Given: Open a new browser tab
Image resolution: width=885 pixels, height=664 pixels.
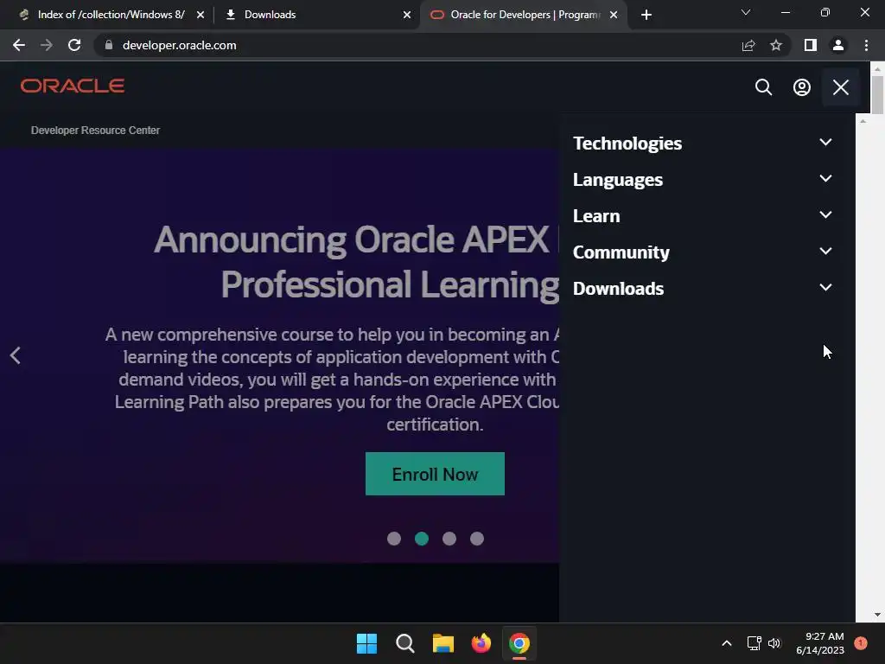Looking at the screenshot, I should pos(646,15).
